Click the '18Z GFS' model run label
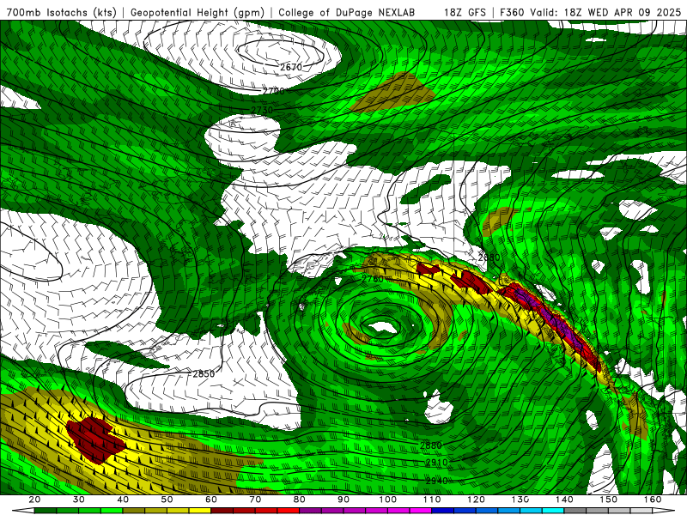687x515 pixels. (x=465, y=12)
